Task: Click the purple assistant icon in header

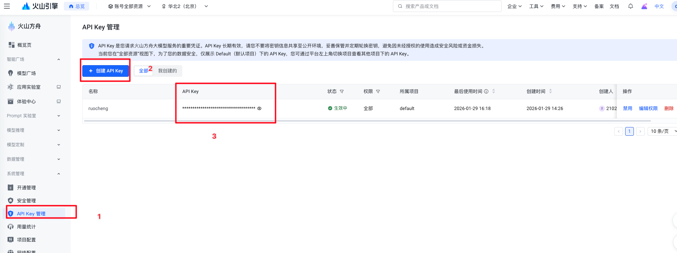Action: point(644,6)
